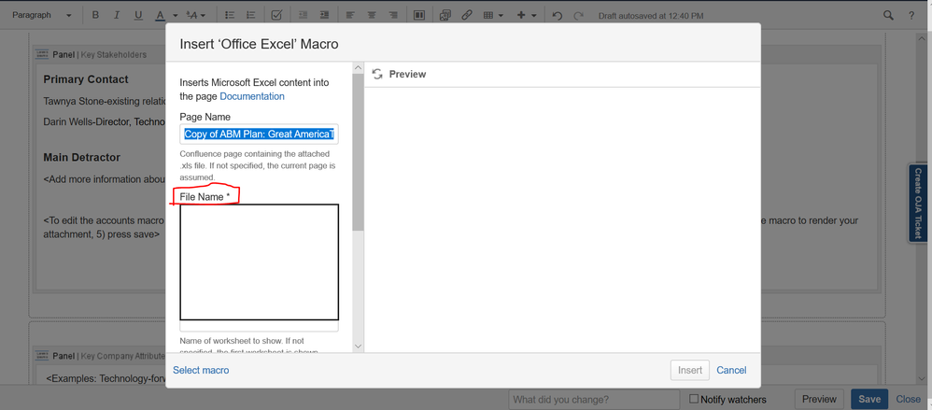Save the page with Save button

coord(869,400)
